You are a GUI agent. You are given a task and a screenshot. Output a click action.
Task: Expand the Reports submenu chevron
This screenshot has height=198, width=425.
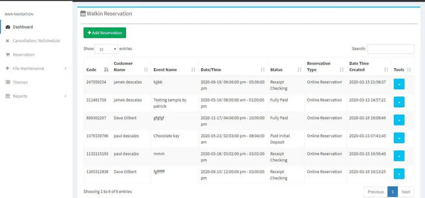tap(66, 97)
